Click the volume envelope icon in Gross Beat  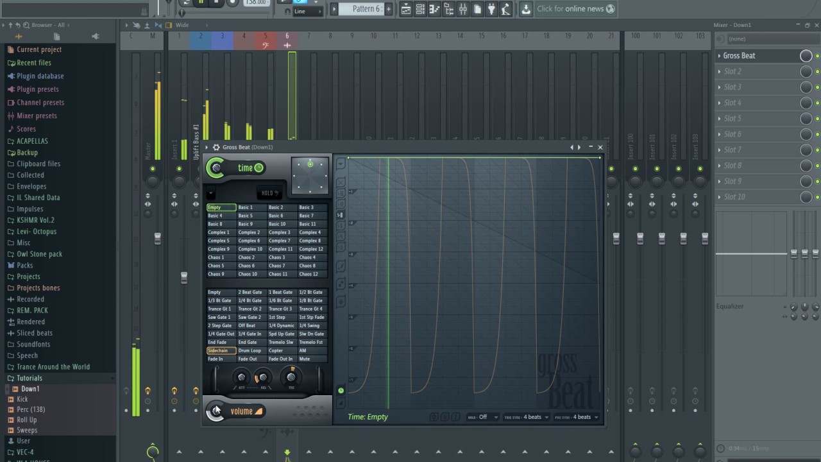(x=259, y=411)
